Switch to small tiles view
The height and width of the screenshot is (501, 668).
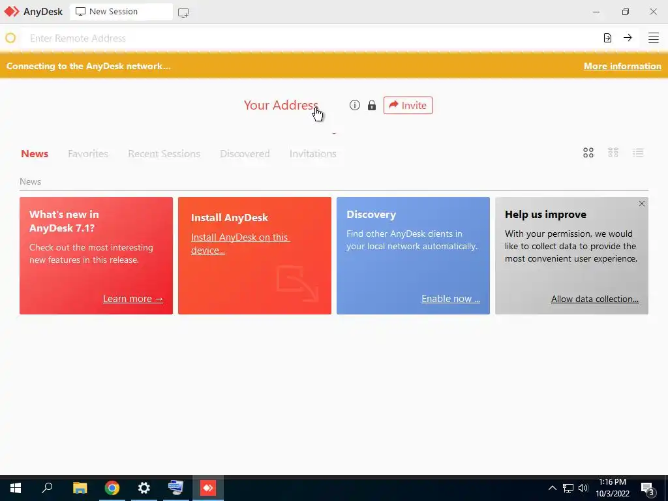pos(613,153)
